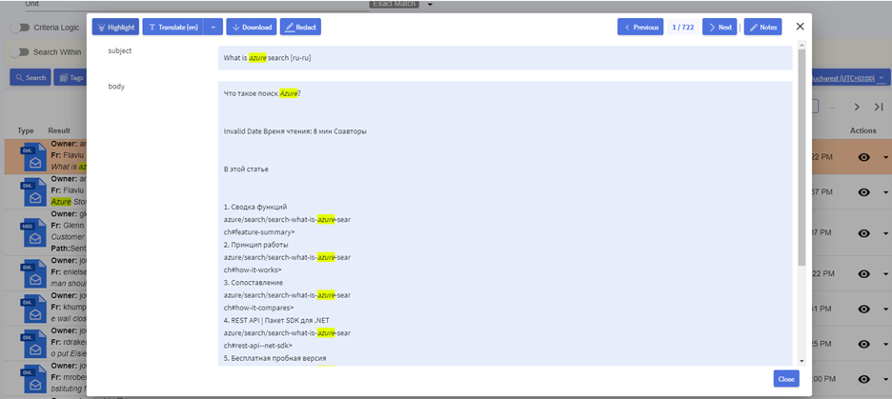This screenshot has width=892, height=399.
Task: Expand actions arrow for Glenn row
Action: (x=885, y=233)
